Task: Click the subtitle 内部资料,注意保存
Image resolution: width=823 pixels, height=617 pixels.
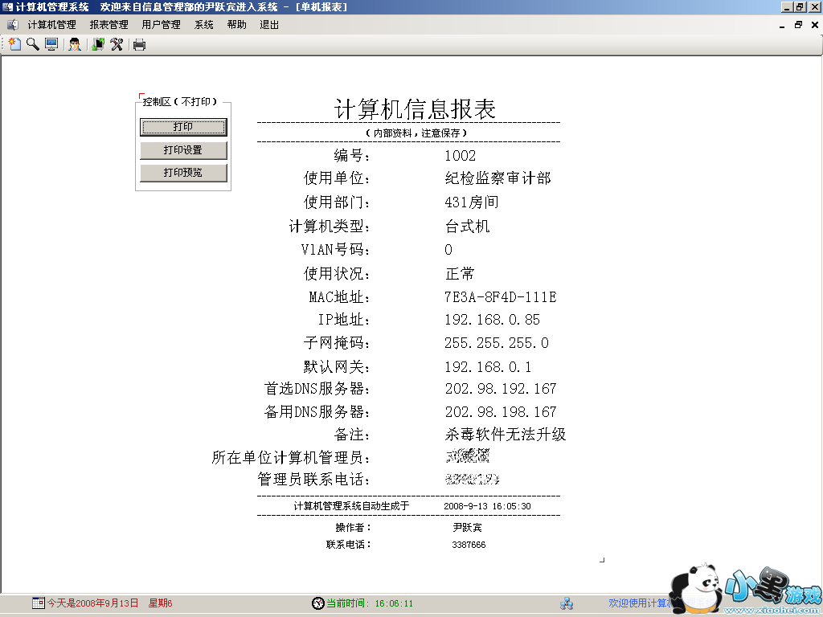Action: (x=416, y=133)
